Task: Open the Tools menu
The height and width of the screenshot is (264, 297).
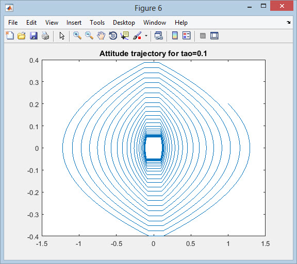Action: [x=97, y=23]
